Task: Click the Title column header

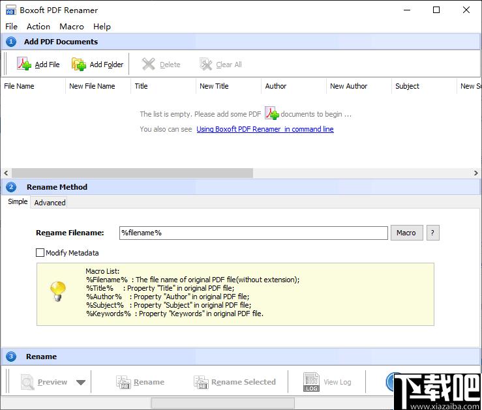Action: click(x=163, y=86)
